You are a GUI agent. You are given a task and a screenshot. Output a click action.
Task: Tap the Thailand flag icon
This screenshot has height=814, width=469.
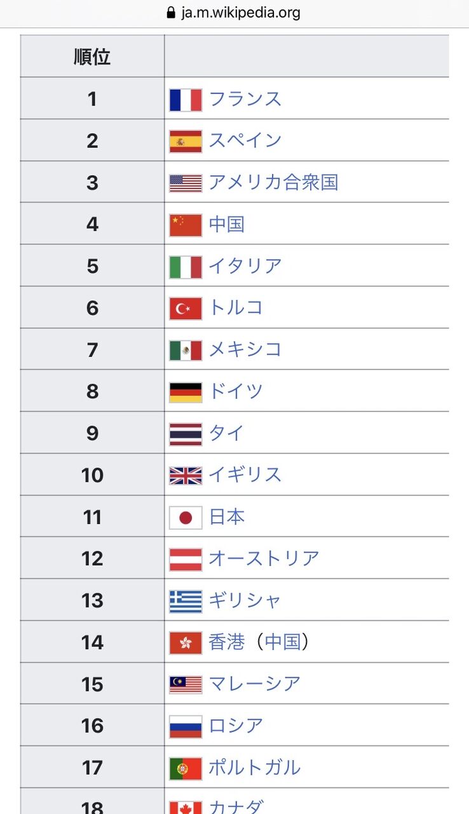pos(186,434)
